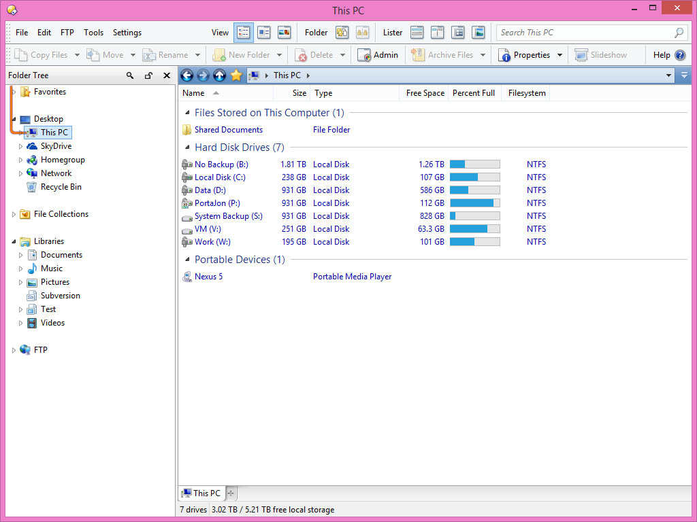This screenshot has width=697, height=522.
Task: Switch to Details view mode
Action: [x=244, y=32]
